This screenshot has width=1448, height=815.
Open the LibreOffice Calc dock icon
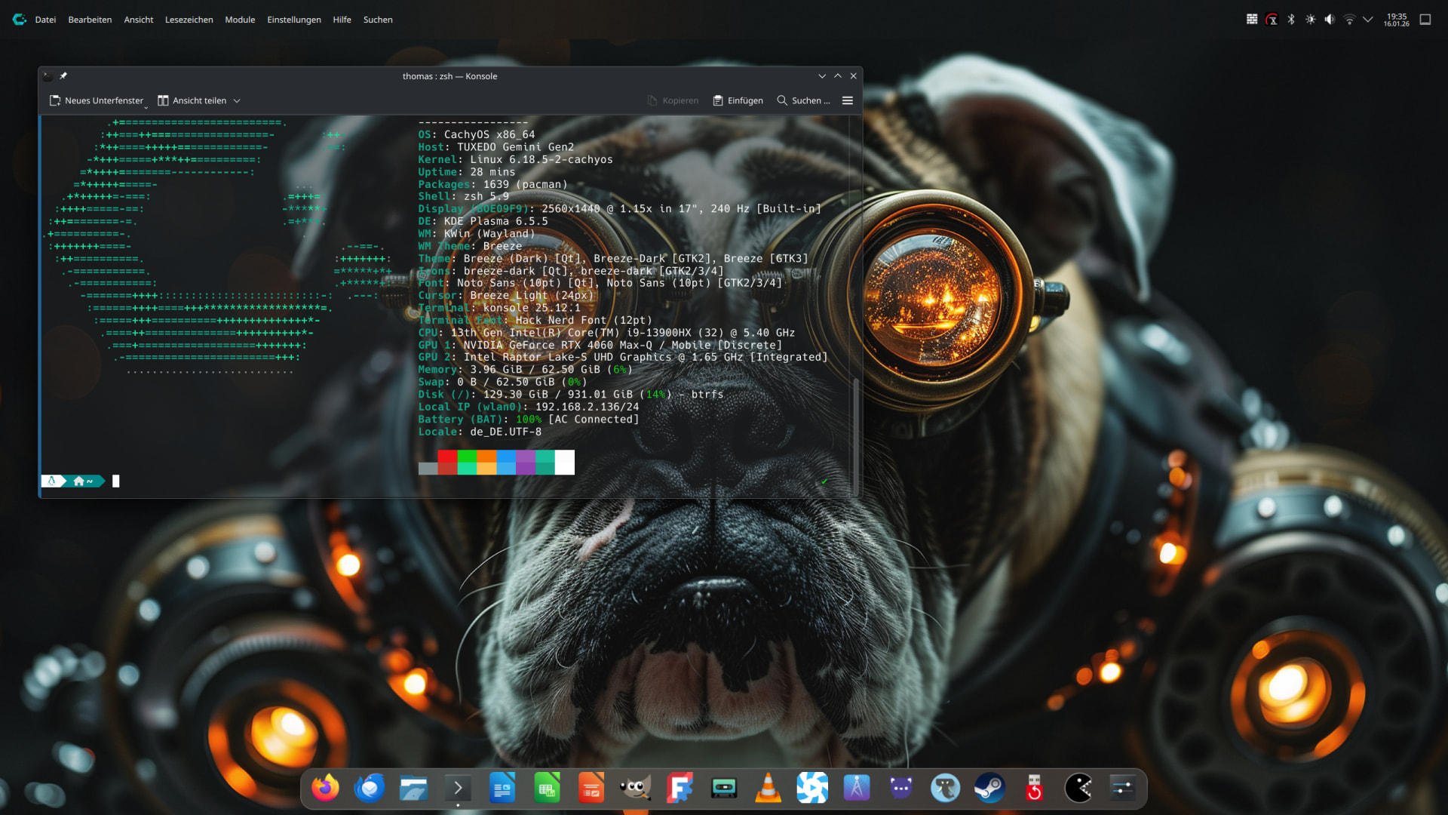(x=547, y=789)
